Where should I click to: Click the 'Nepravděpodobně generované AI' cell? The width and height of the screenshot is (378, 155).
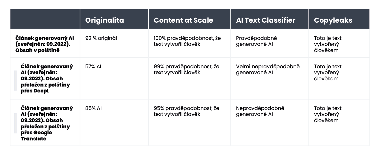coord(260,111)
